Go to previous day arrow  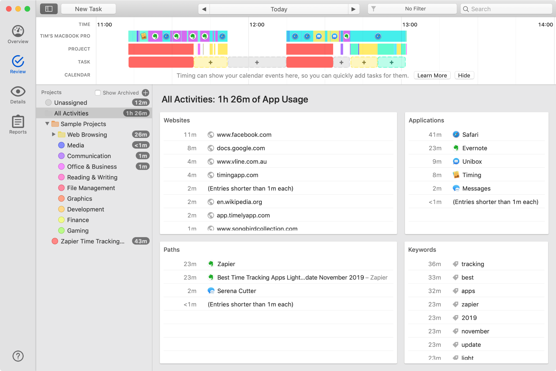coord(204,9)
